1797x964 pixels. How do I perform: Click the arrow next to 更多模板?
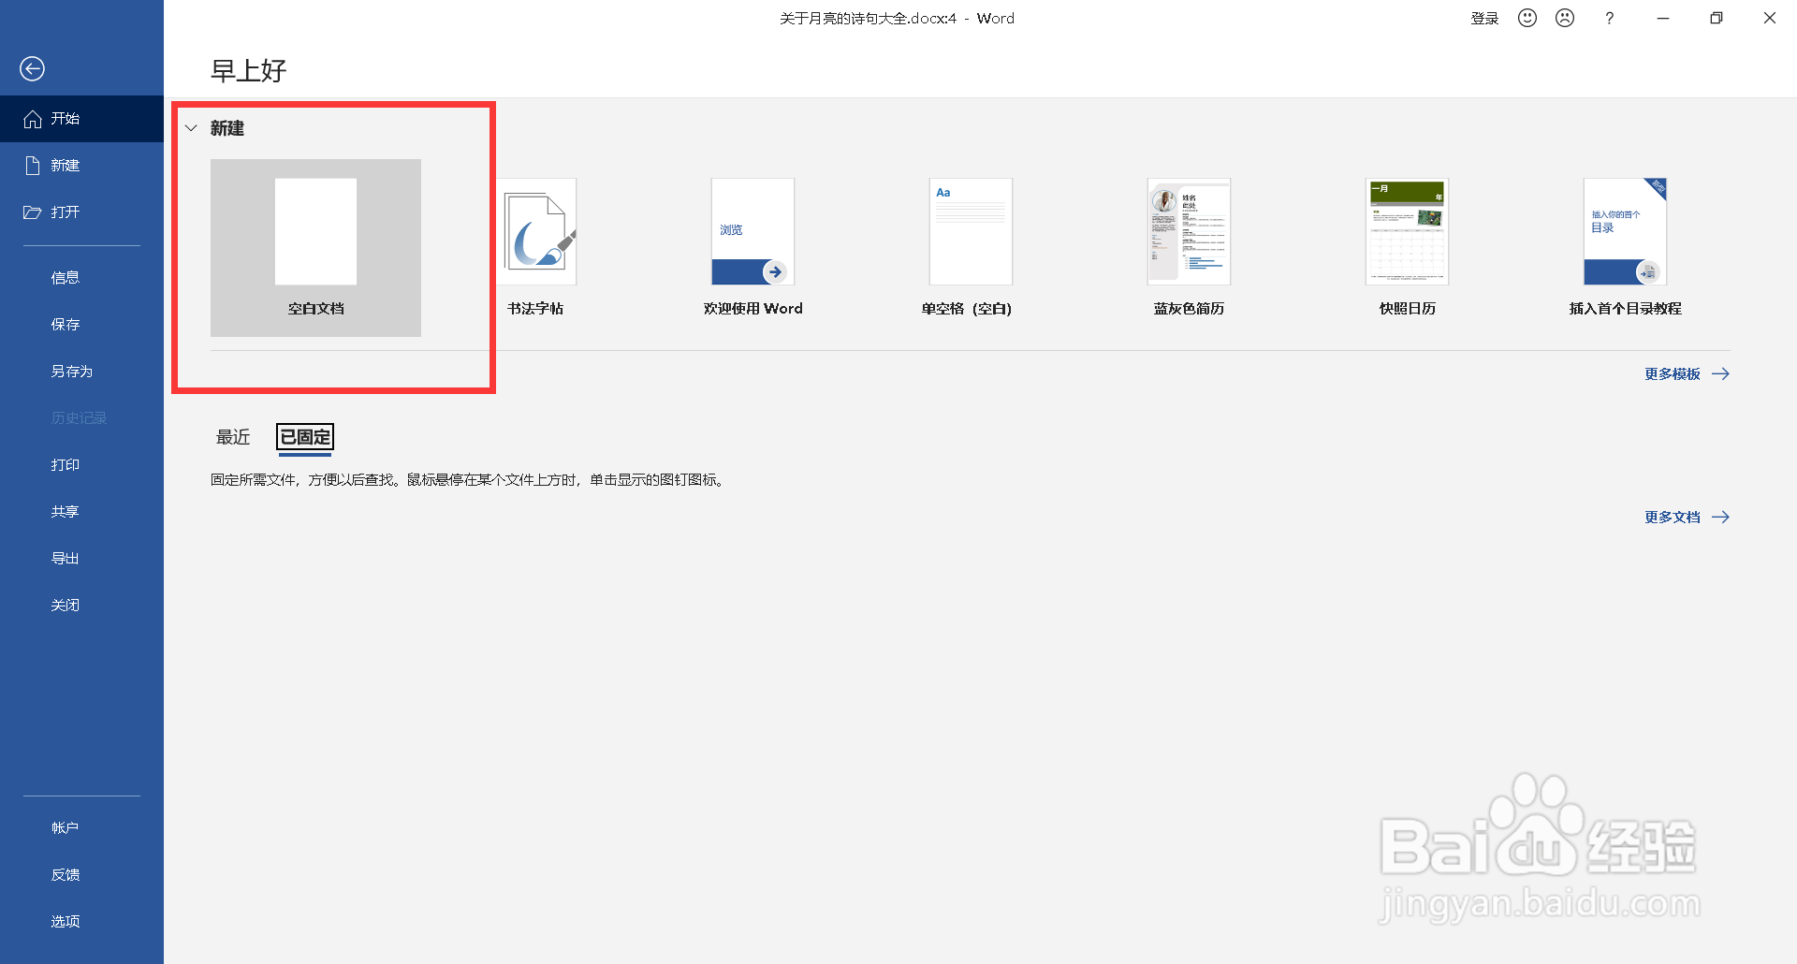click(x=1720, y=373)
